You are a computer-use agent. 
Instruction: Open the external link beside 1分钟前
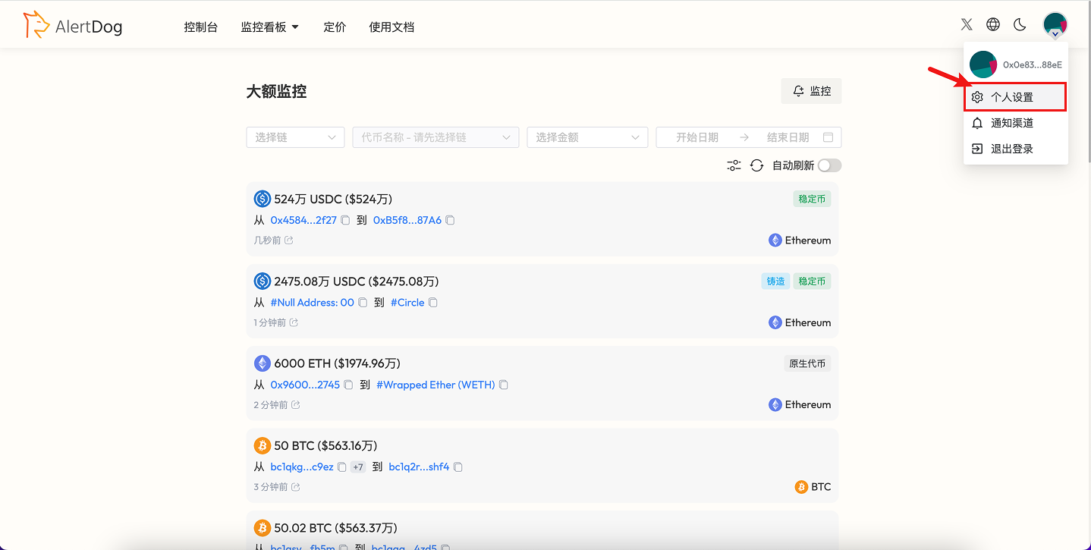[294, 322]
